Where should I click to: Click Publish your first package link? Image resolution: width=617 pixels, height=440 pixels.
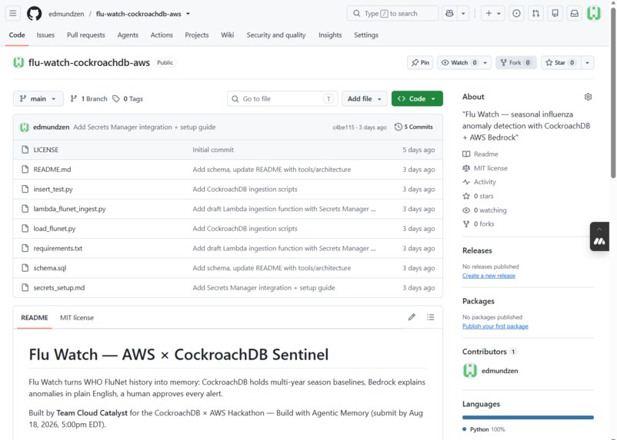coord(495,326)
